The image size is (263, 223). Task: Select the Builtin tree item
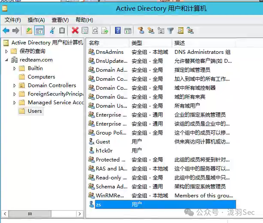pyautogui.click(x=35, y=68)
